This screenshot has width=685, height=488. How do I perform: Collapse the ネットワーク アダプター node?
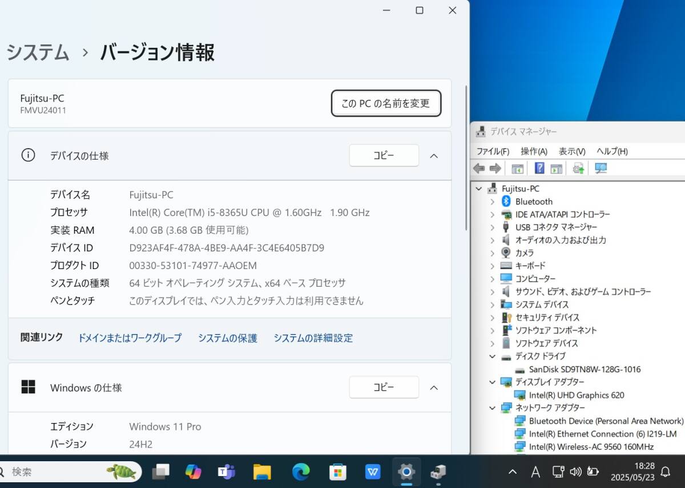(492, 408)
